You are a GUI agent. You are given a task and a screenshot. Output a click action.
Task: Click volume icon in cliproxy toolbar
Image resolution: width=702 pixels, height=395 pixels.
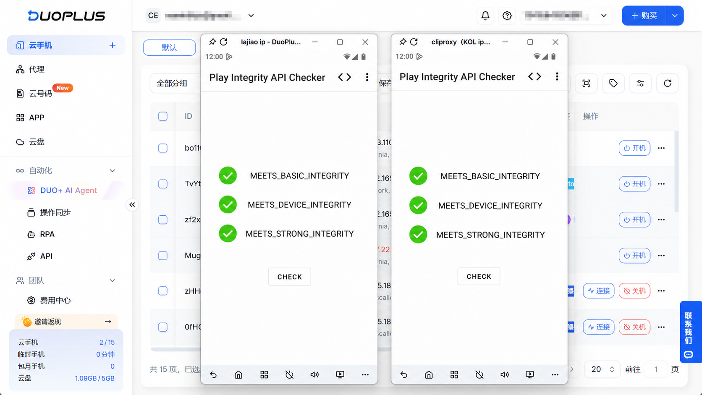(505, 374)
